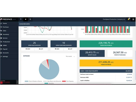Click the Inventory sidebar icon
The image size is (136, 102).
1,34
